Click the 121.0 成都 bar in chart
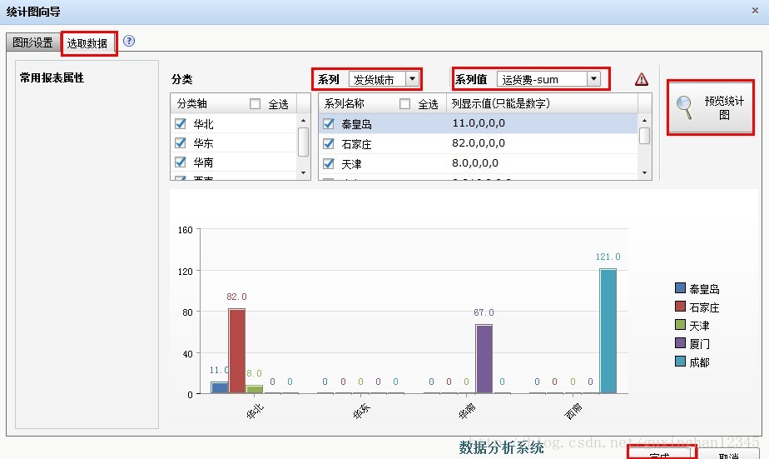Image resolution: width=769 pixels, height=459 pixels. [x=608, y=331]
